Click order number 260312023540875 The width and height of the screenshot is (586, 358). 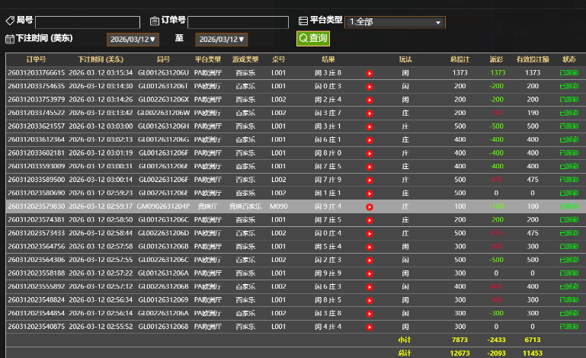click(x=37, y=327)
